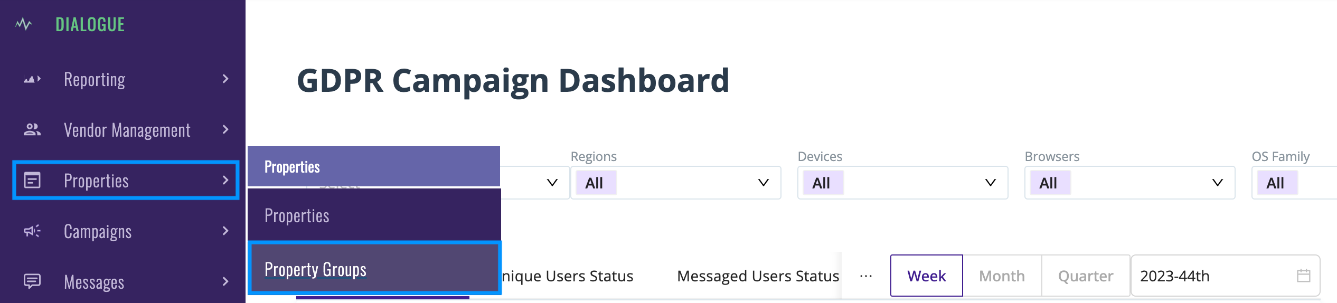Click the ellipsis more-tabs icon
Image resolution: width=1337 pixels, height=303 pixels.
point(866,276)
